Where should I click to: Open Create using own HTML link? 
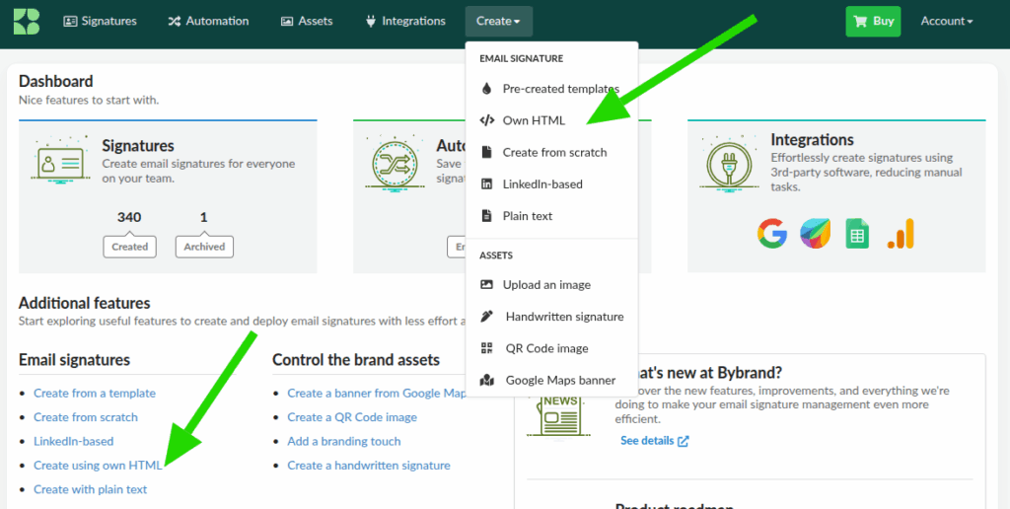(x=98, y=466)
